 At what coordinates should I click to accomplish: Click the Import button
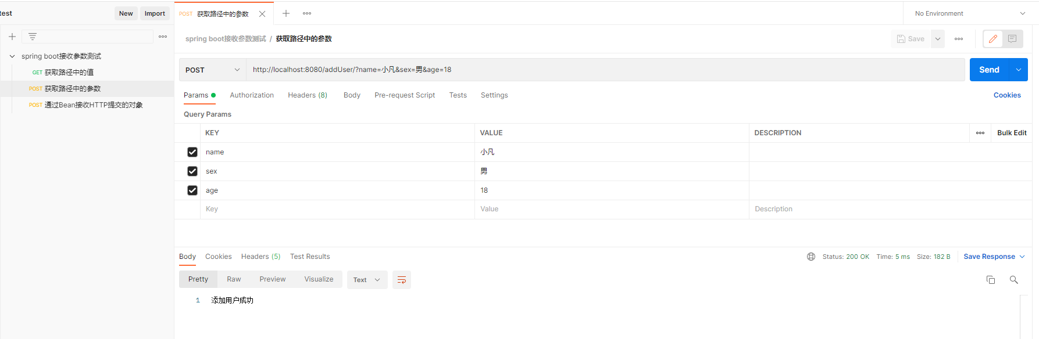pyautogui.click(x=155, y=13)
